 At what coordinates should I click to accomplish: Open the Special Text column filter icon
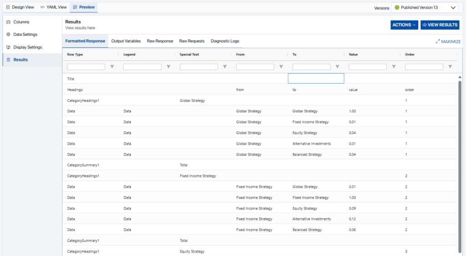[x=225, y=66]
